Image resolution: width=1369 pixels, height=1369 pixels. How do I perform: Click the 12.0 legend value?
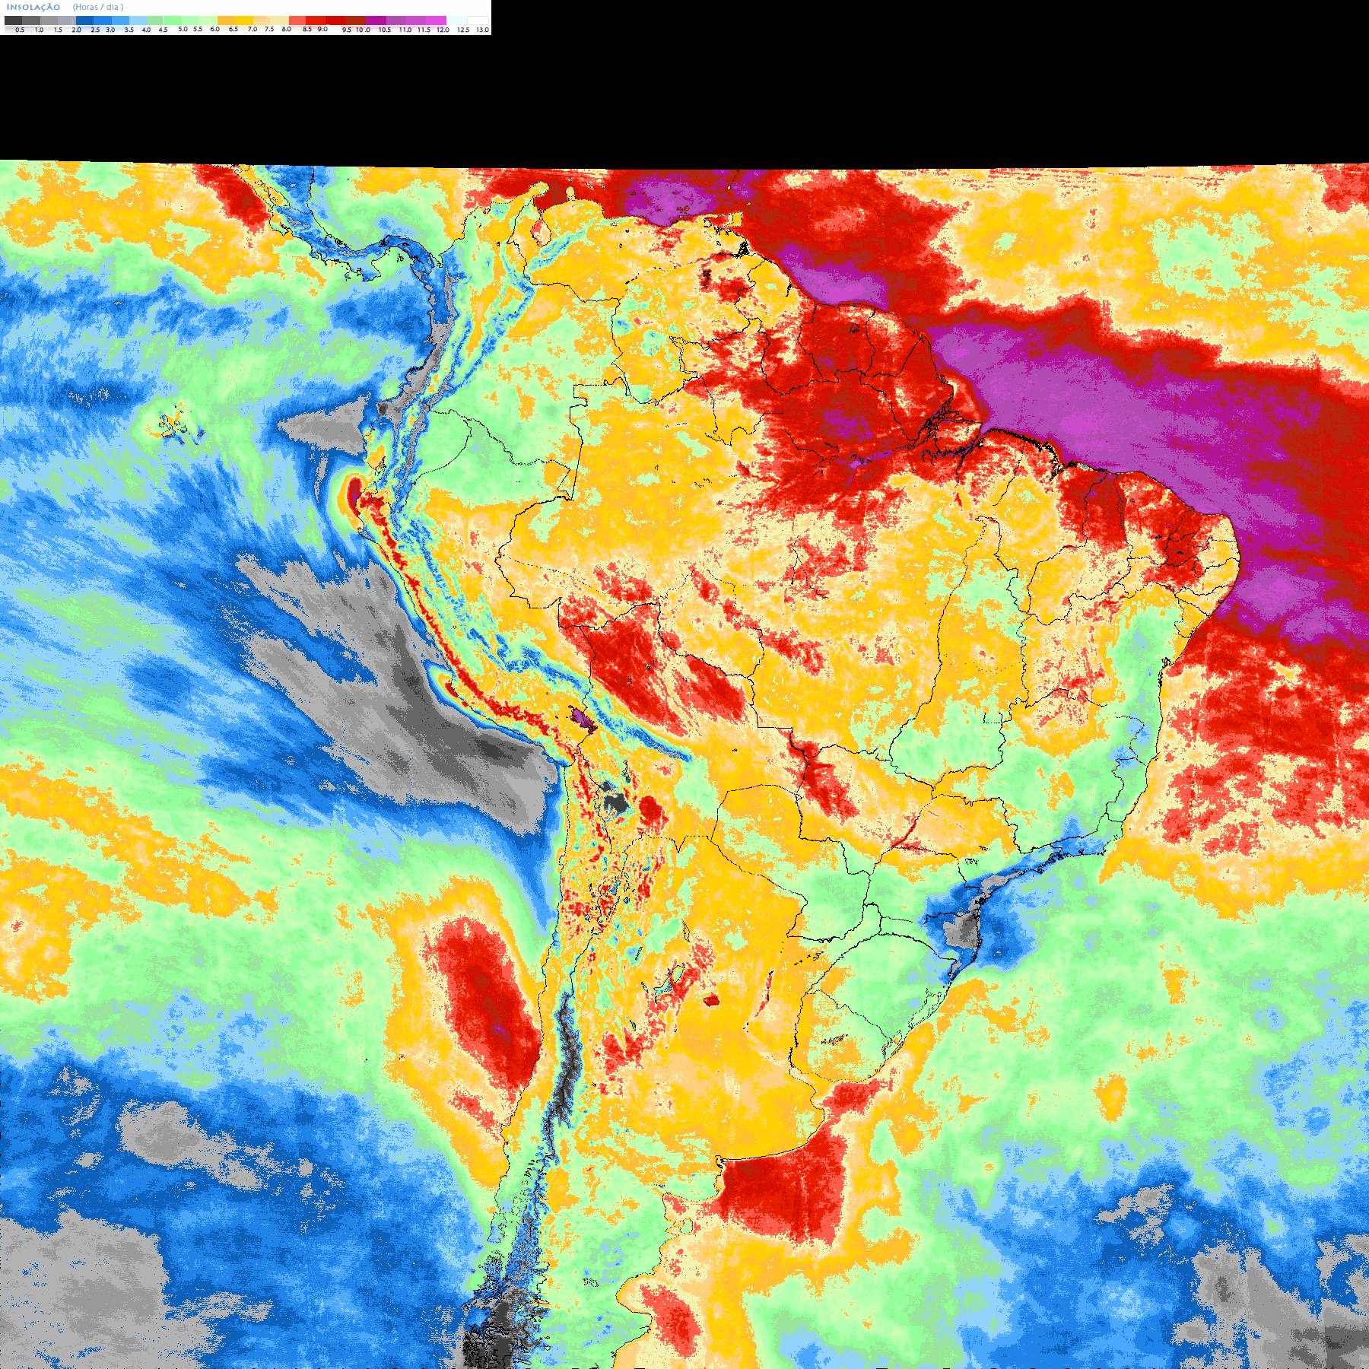443,30
